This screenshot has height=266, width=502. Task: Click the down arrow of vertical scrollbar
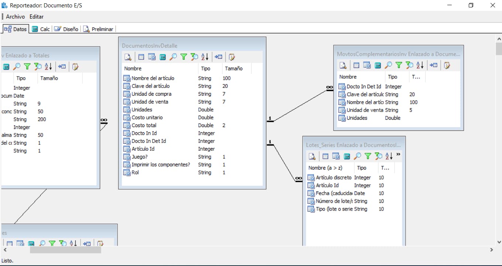coord(499,242)
